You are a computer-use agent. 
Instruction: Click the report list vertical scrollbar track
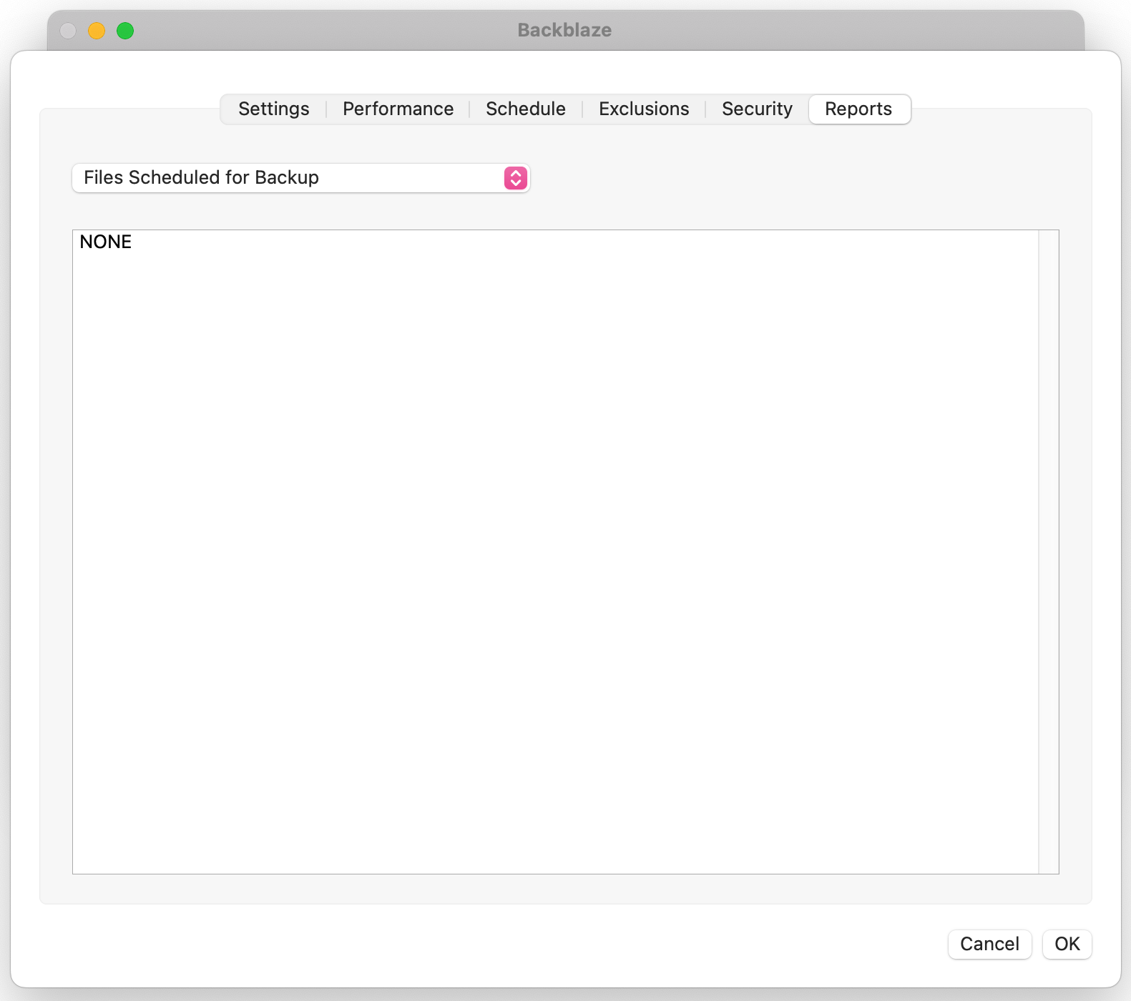[1048, 551]
